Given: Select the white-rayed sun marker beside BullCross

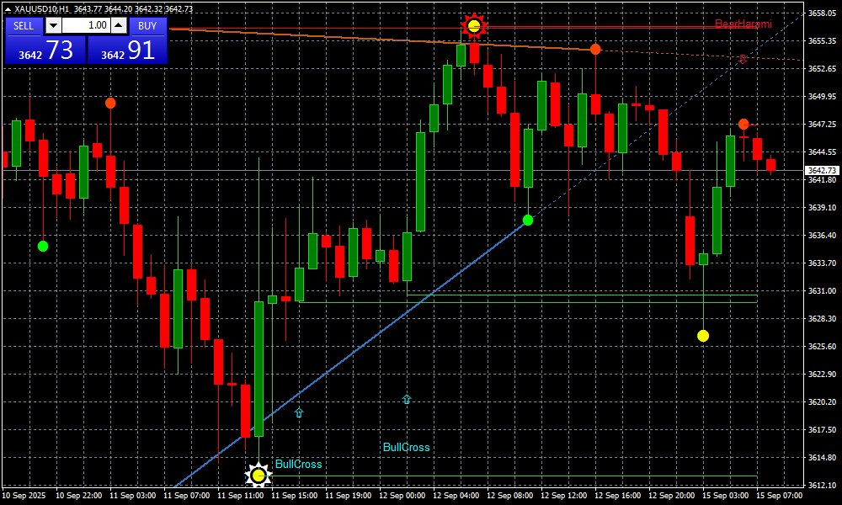Looking at the screenshot, I should (258, 476).
